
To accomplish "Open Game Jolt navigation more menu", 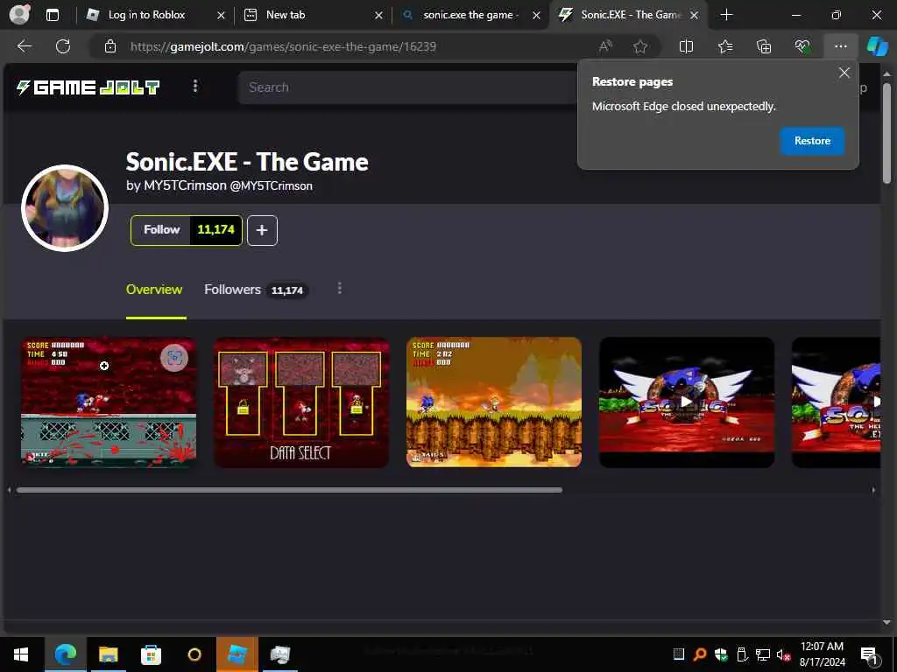I will [195, 86].
